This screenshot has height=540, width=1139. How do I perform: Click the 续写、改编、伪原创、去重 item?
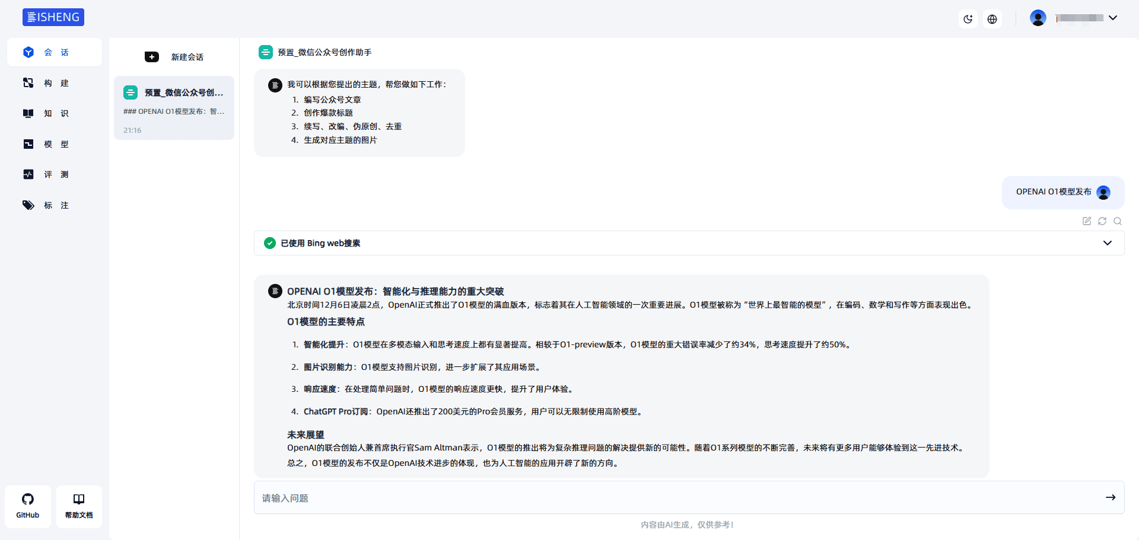353,126
